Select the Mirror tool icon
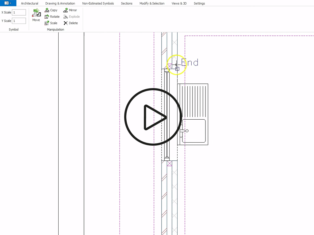This screenshot has height=235, width=314. tap(66, 10)
